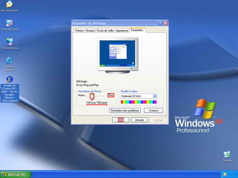Click the 'Moins' slider label
Viewport: 238px width, 178px height.
click(x=82, y=95)
